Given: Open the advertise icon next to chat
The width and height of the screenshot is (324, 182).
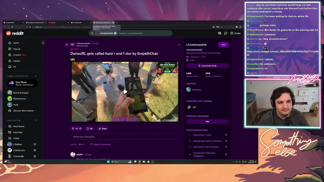Looking at the screenshot, I should (x=219, y=33).
